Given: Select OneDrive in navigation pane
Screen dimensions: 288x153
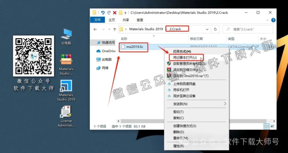Looking at the screenshot, I should pos(106,51).
